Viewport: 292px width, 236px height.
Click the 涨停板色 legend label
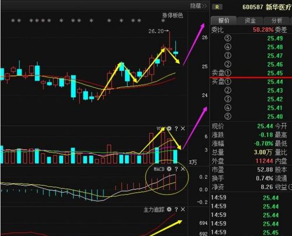pos(173,15)
